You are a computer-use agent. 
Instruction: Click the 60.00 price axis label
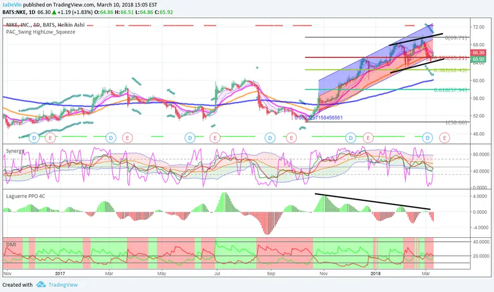click(479, 81)
